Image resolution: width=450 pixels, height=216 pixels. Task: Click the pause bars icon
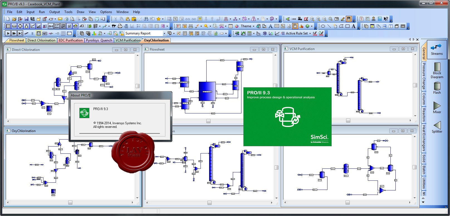tap(32, 33)
